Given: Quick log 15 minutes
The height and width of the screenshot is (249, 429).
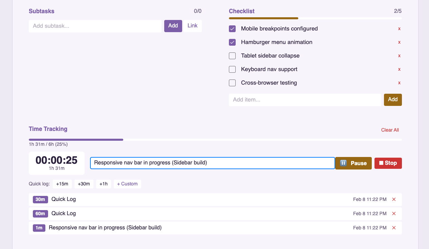Looking at the screenshot, I should (62, 184).
